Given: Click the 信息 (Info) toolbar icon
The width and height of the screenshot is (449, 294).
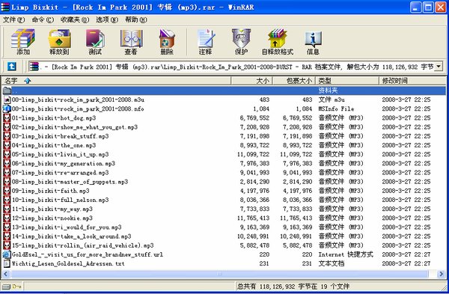Looking at the screenshot, I should (313, 42).
